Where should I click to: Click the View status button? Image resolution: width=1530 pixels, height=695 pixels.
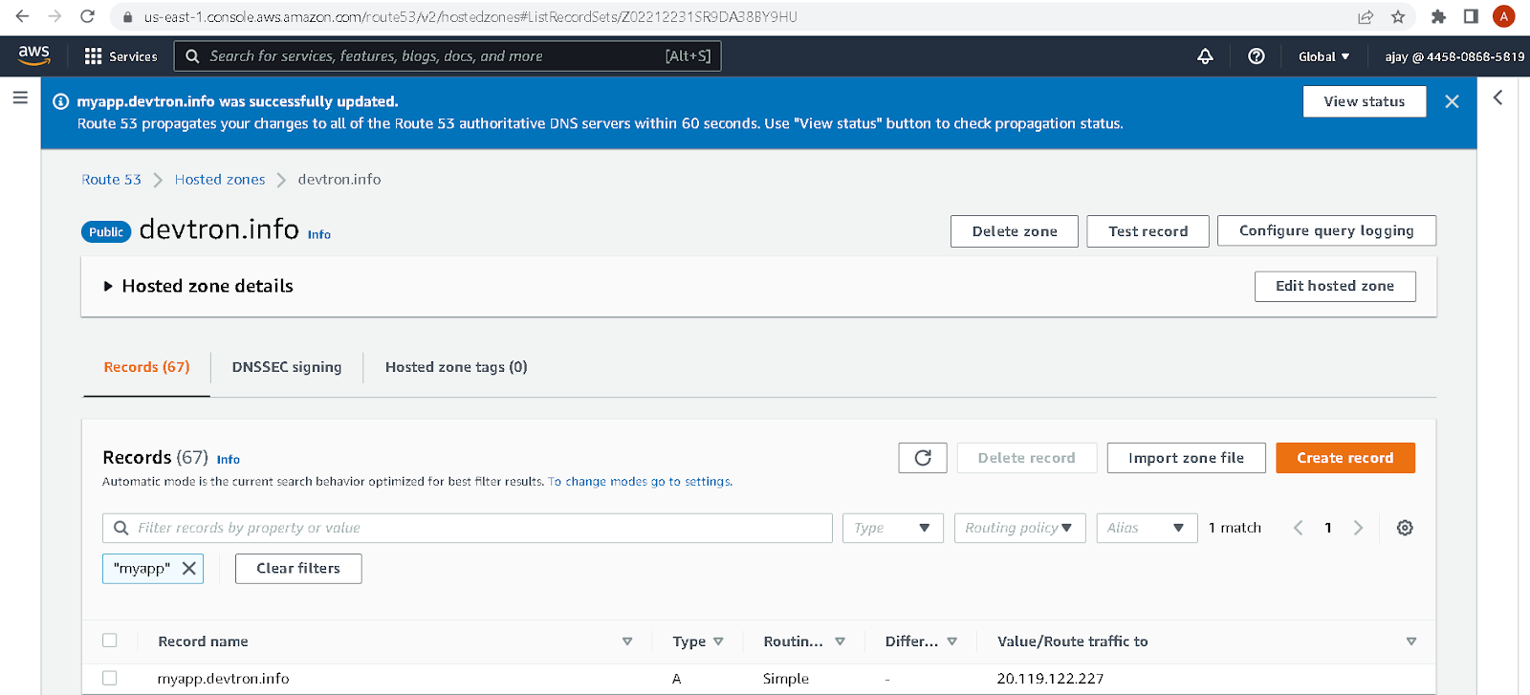(x=1365, y=101)
